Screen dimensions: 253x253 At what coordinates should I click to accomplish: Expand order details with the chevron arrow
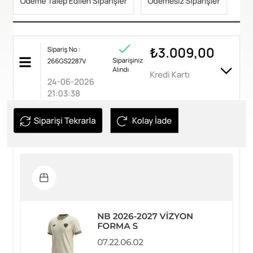226,71
